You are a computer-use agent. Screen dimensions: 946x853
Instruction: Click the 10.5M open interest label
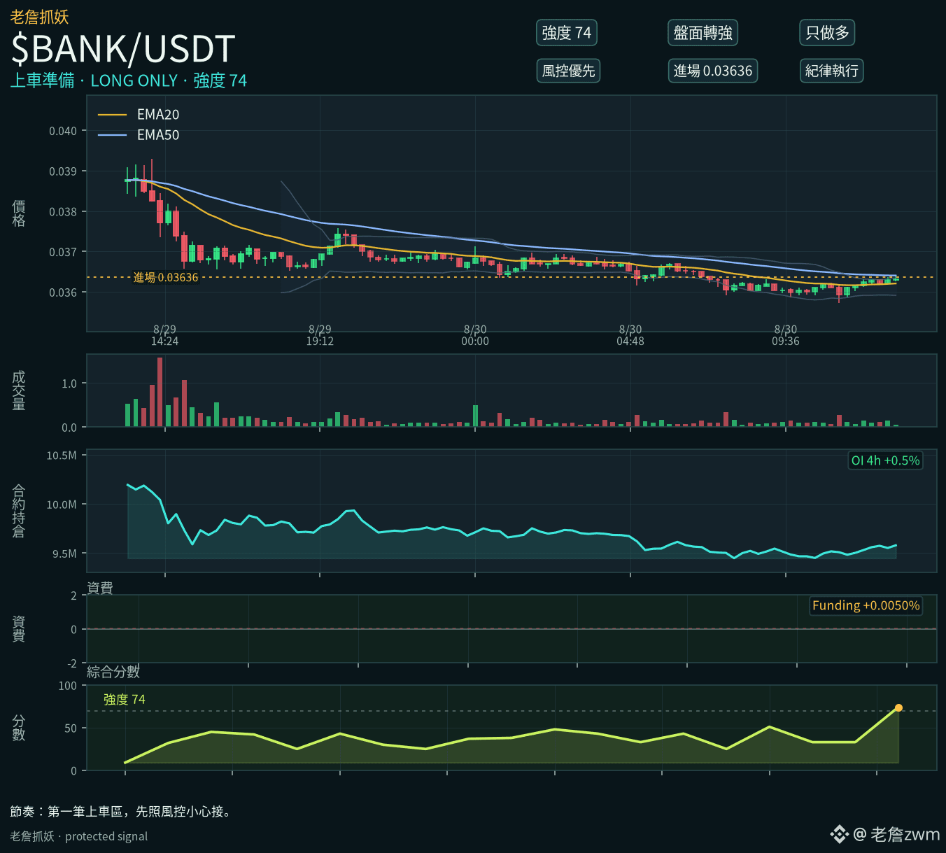(x=62, y=456)
